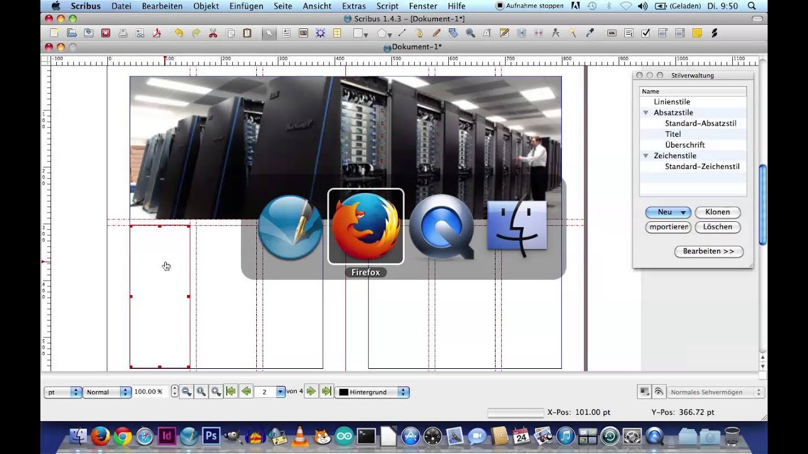Go to the next page arrow
This screenshot has width=808, height=454.
[311, 392]
